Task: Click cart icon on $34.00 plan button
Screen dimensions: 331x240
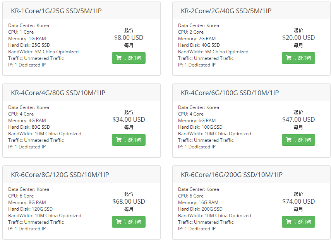Action: [x=119, y=140]
